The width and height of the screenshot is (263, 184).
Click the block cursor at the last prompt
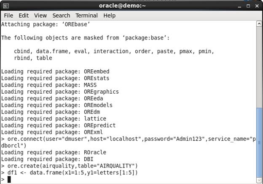[x=9, y=179]
